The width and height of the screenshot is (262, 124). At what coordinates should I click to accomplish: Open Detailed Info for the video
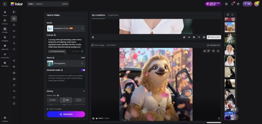pyautogui.click(x=214, y=45)
